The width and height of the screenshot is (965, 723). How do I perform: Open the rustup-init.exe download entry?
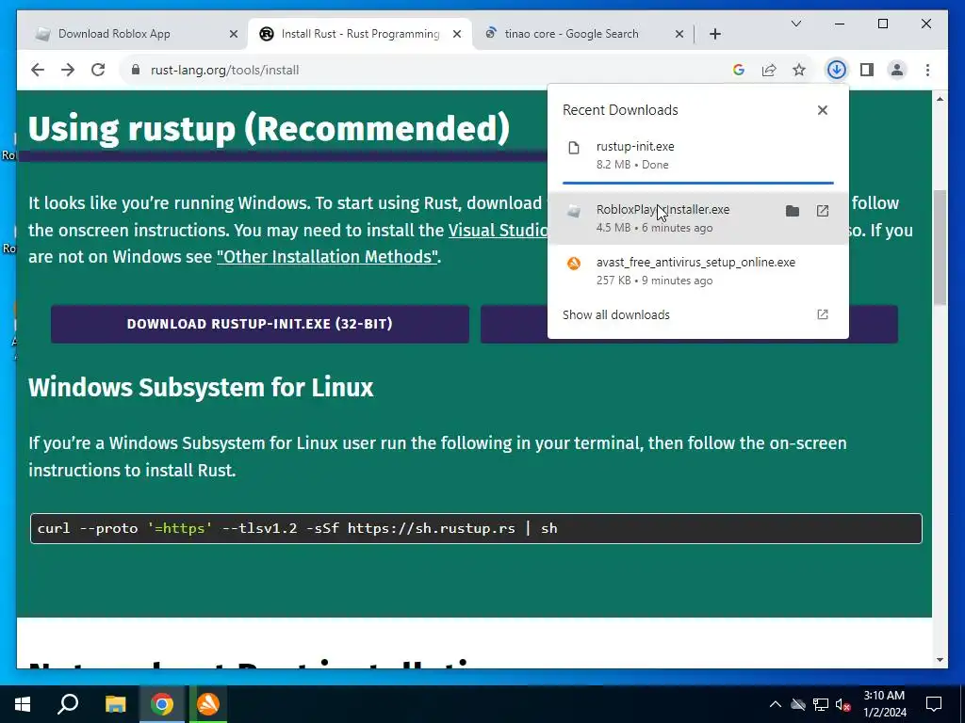click(x=698, y=155)
